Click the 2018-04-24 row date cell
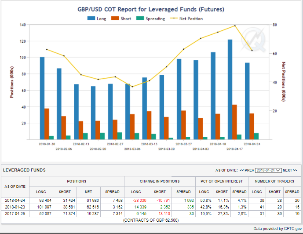The height and width of the screenshot is (234, 303). (x=15, y=201)
